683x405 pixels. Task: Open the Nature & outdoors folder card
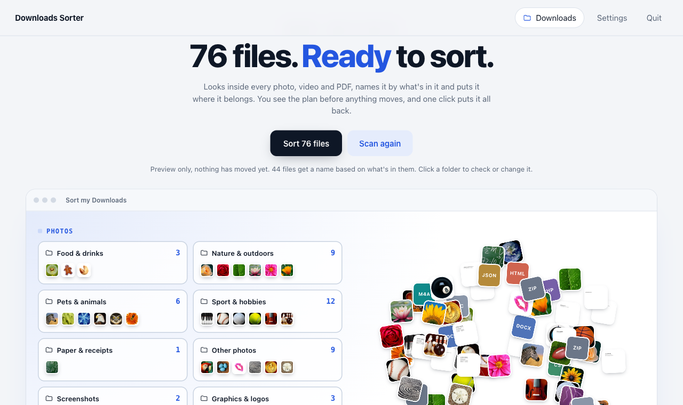pyautogui.click(x=267, y=263)
